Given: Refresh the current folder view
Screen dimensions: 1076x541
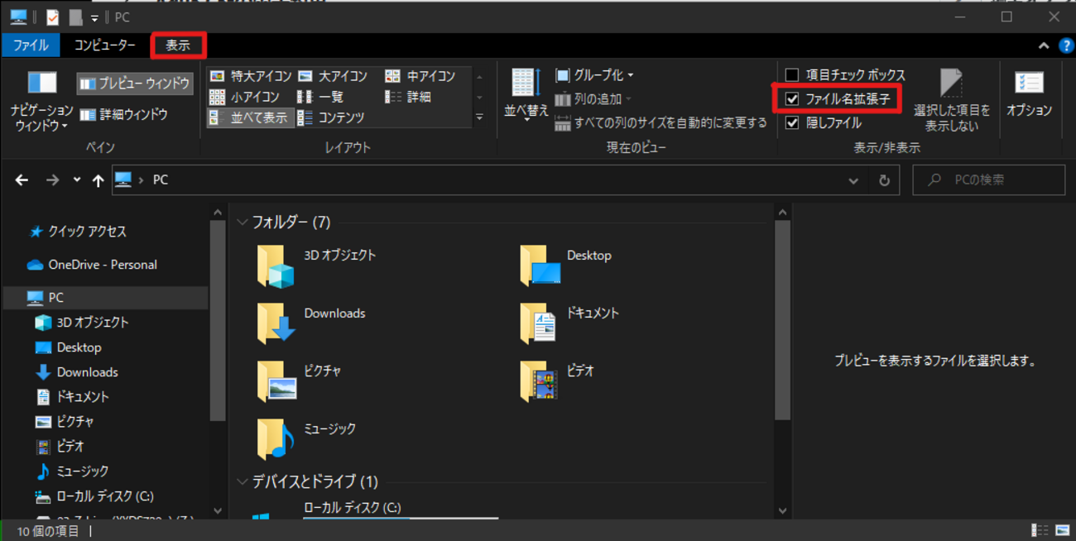Looking at the screenshot, I should [x=884, y=180].
